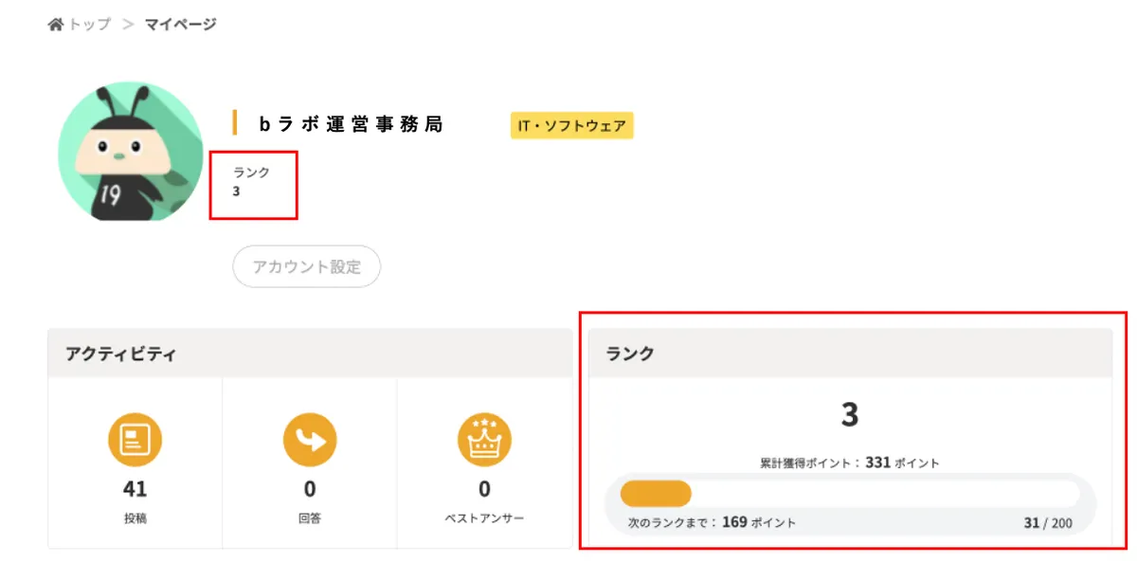Click the ベストアンサー label text

coord(484,518)
